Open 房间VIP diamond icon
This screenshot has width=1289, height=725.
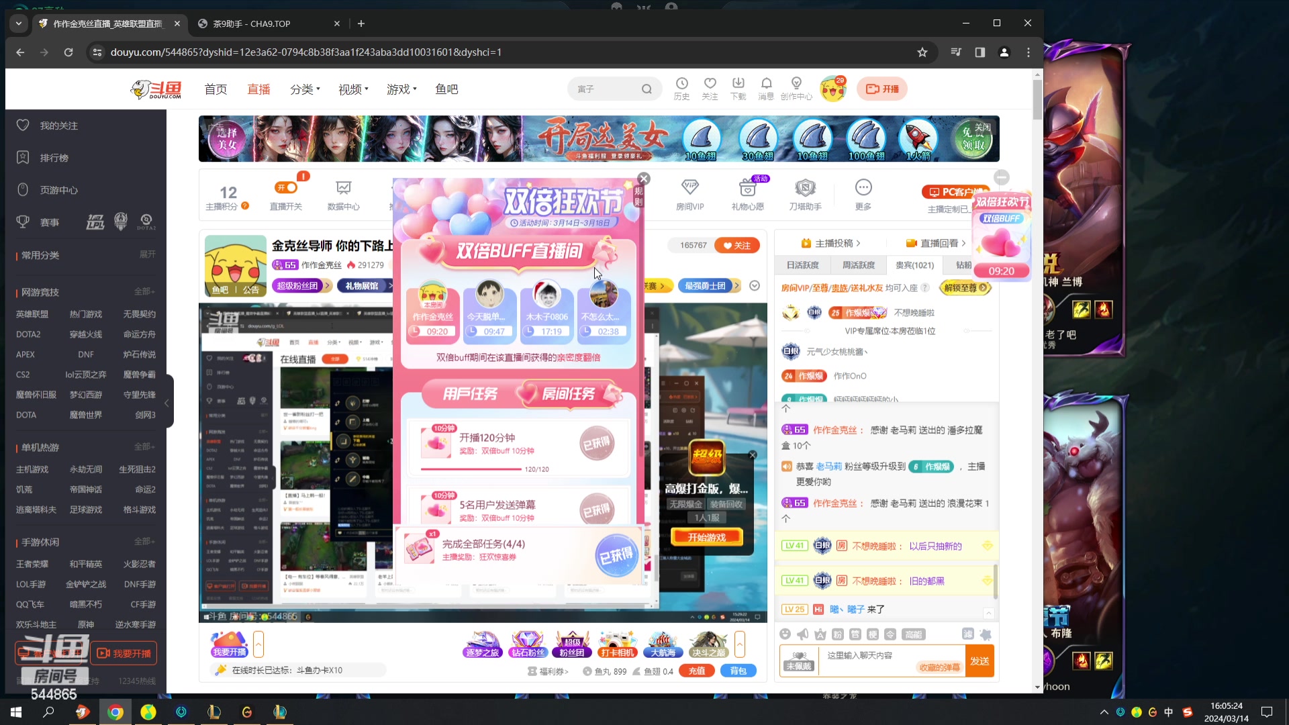pyautogui.click(x=689, y=195)
